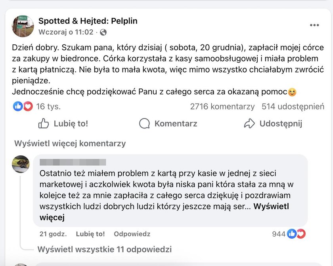Click the speech-bubble Komentarz button

168,124
